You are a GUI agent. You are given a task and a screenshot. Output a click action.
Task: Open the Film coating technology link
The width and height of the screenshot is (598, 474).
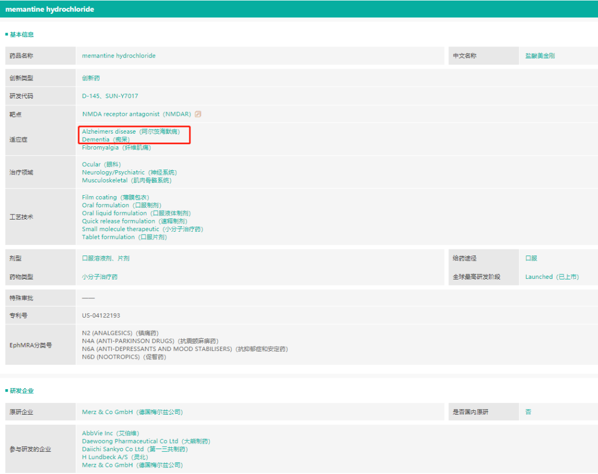pos(115,197)
